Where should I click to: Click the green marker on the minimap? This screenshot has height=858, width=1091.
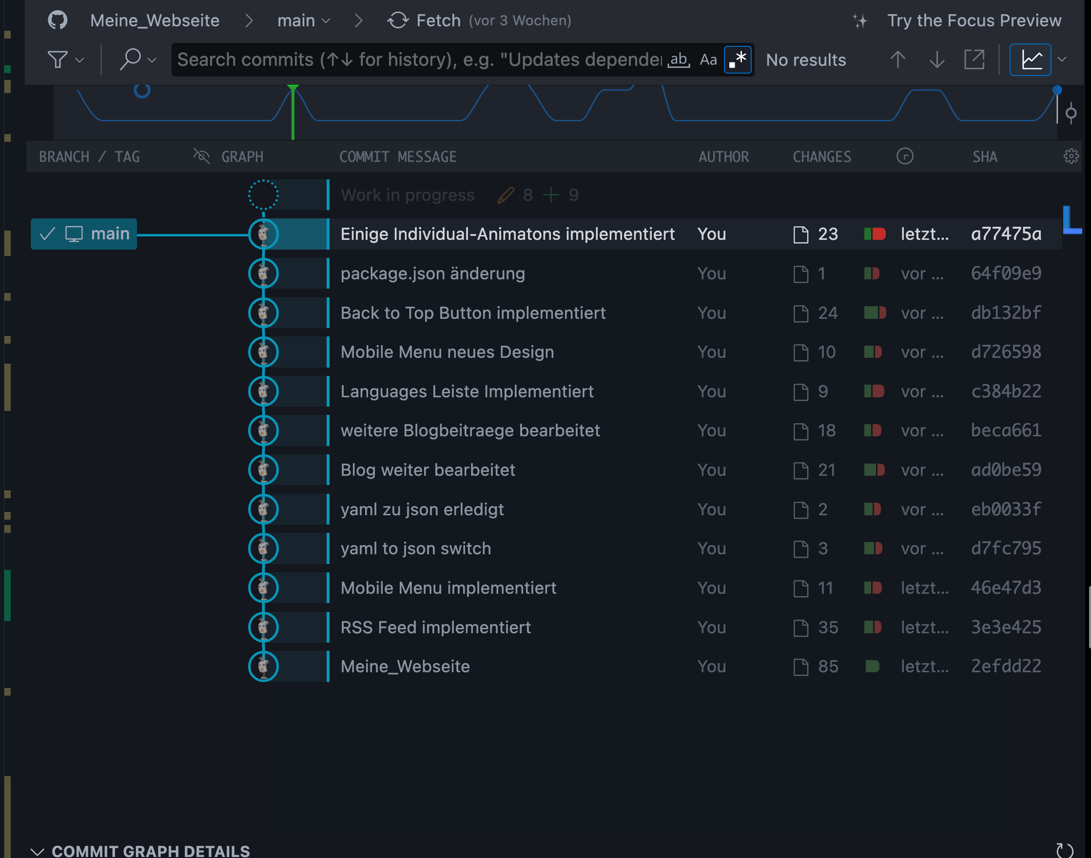(x=293, y=112)
